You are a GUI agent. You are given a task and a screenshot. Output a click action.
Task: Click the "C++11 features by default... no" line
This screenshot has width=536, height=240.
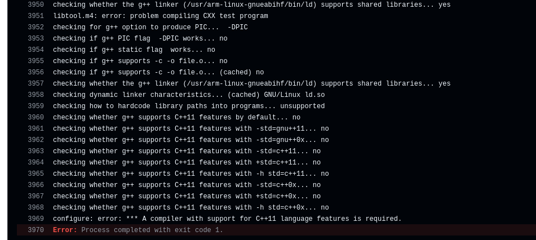(176, 117)
